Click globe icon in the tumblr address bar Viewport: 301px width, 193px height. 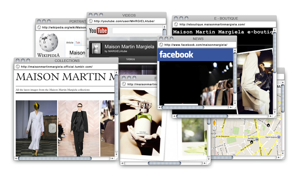point(18,67)
